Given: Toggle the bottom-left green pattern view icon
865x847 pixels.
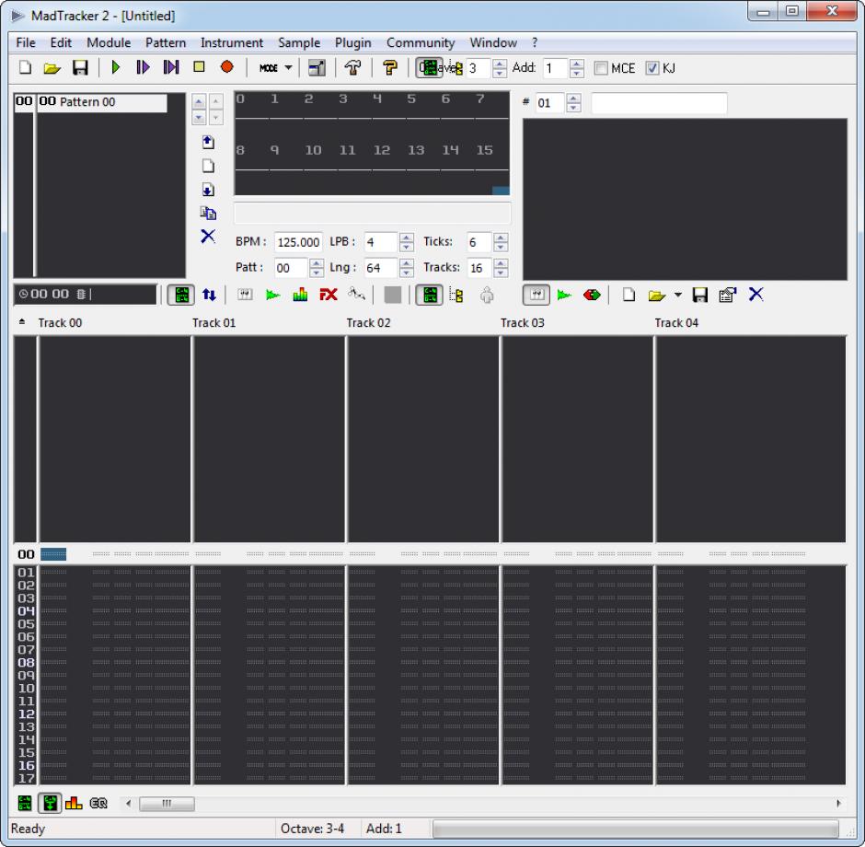Looking at the screenshot, I should [x=25, y=803].
